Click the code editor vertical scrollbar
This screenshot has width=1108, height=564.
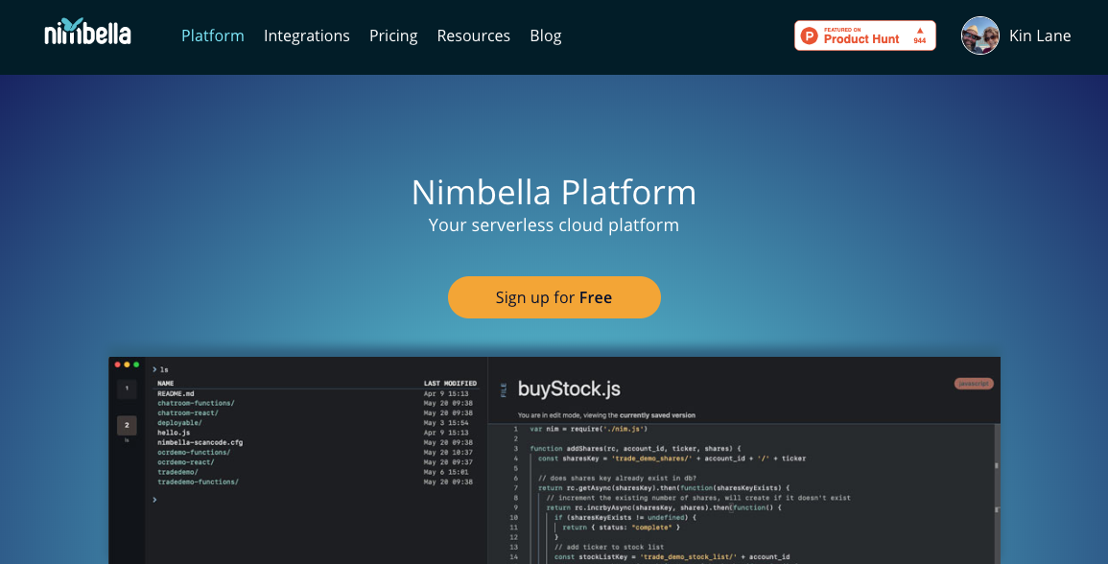click(997, 494)
